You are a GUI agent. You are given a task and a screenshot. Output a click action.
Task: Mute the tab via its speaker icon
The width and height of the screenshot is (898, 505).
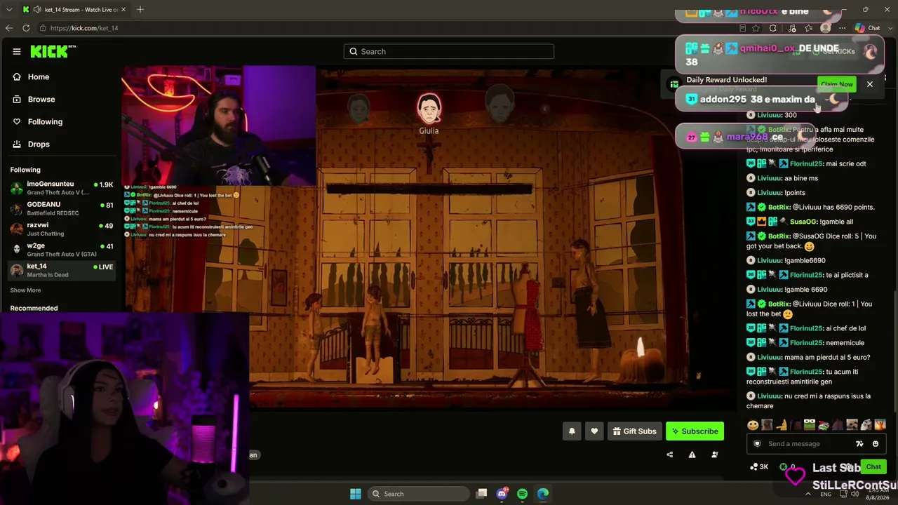click(x=36, y=9)
